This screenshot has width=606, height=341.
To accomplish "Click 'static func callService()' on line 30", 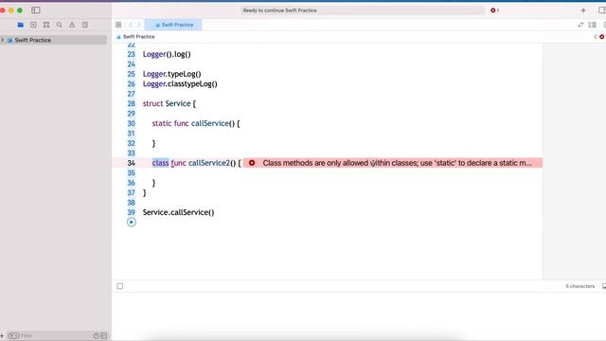I will [193, 123].
